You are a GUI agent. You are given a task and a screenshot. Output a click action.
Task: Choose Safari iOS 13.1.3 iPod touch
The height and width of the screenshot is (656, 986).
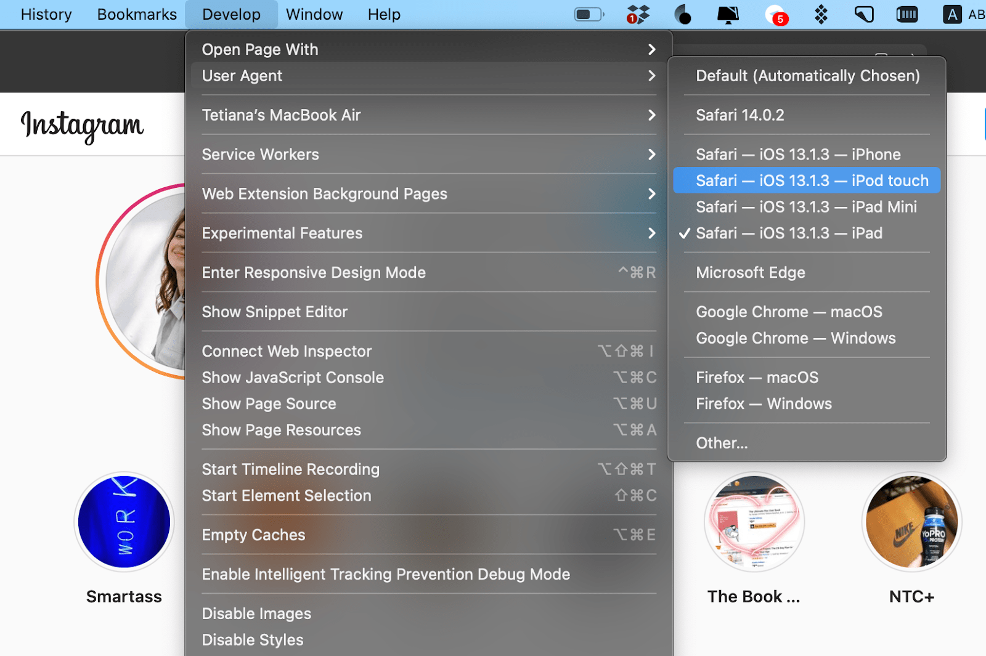[x=807, y=180]
